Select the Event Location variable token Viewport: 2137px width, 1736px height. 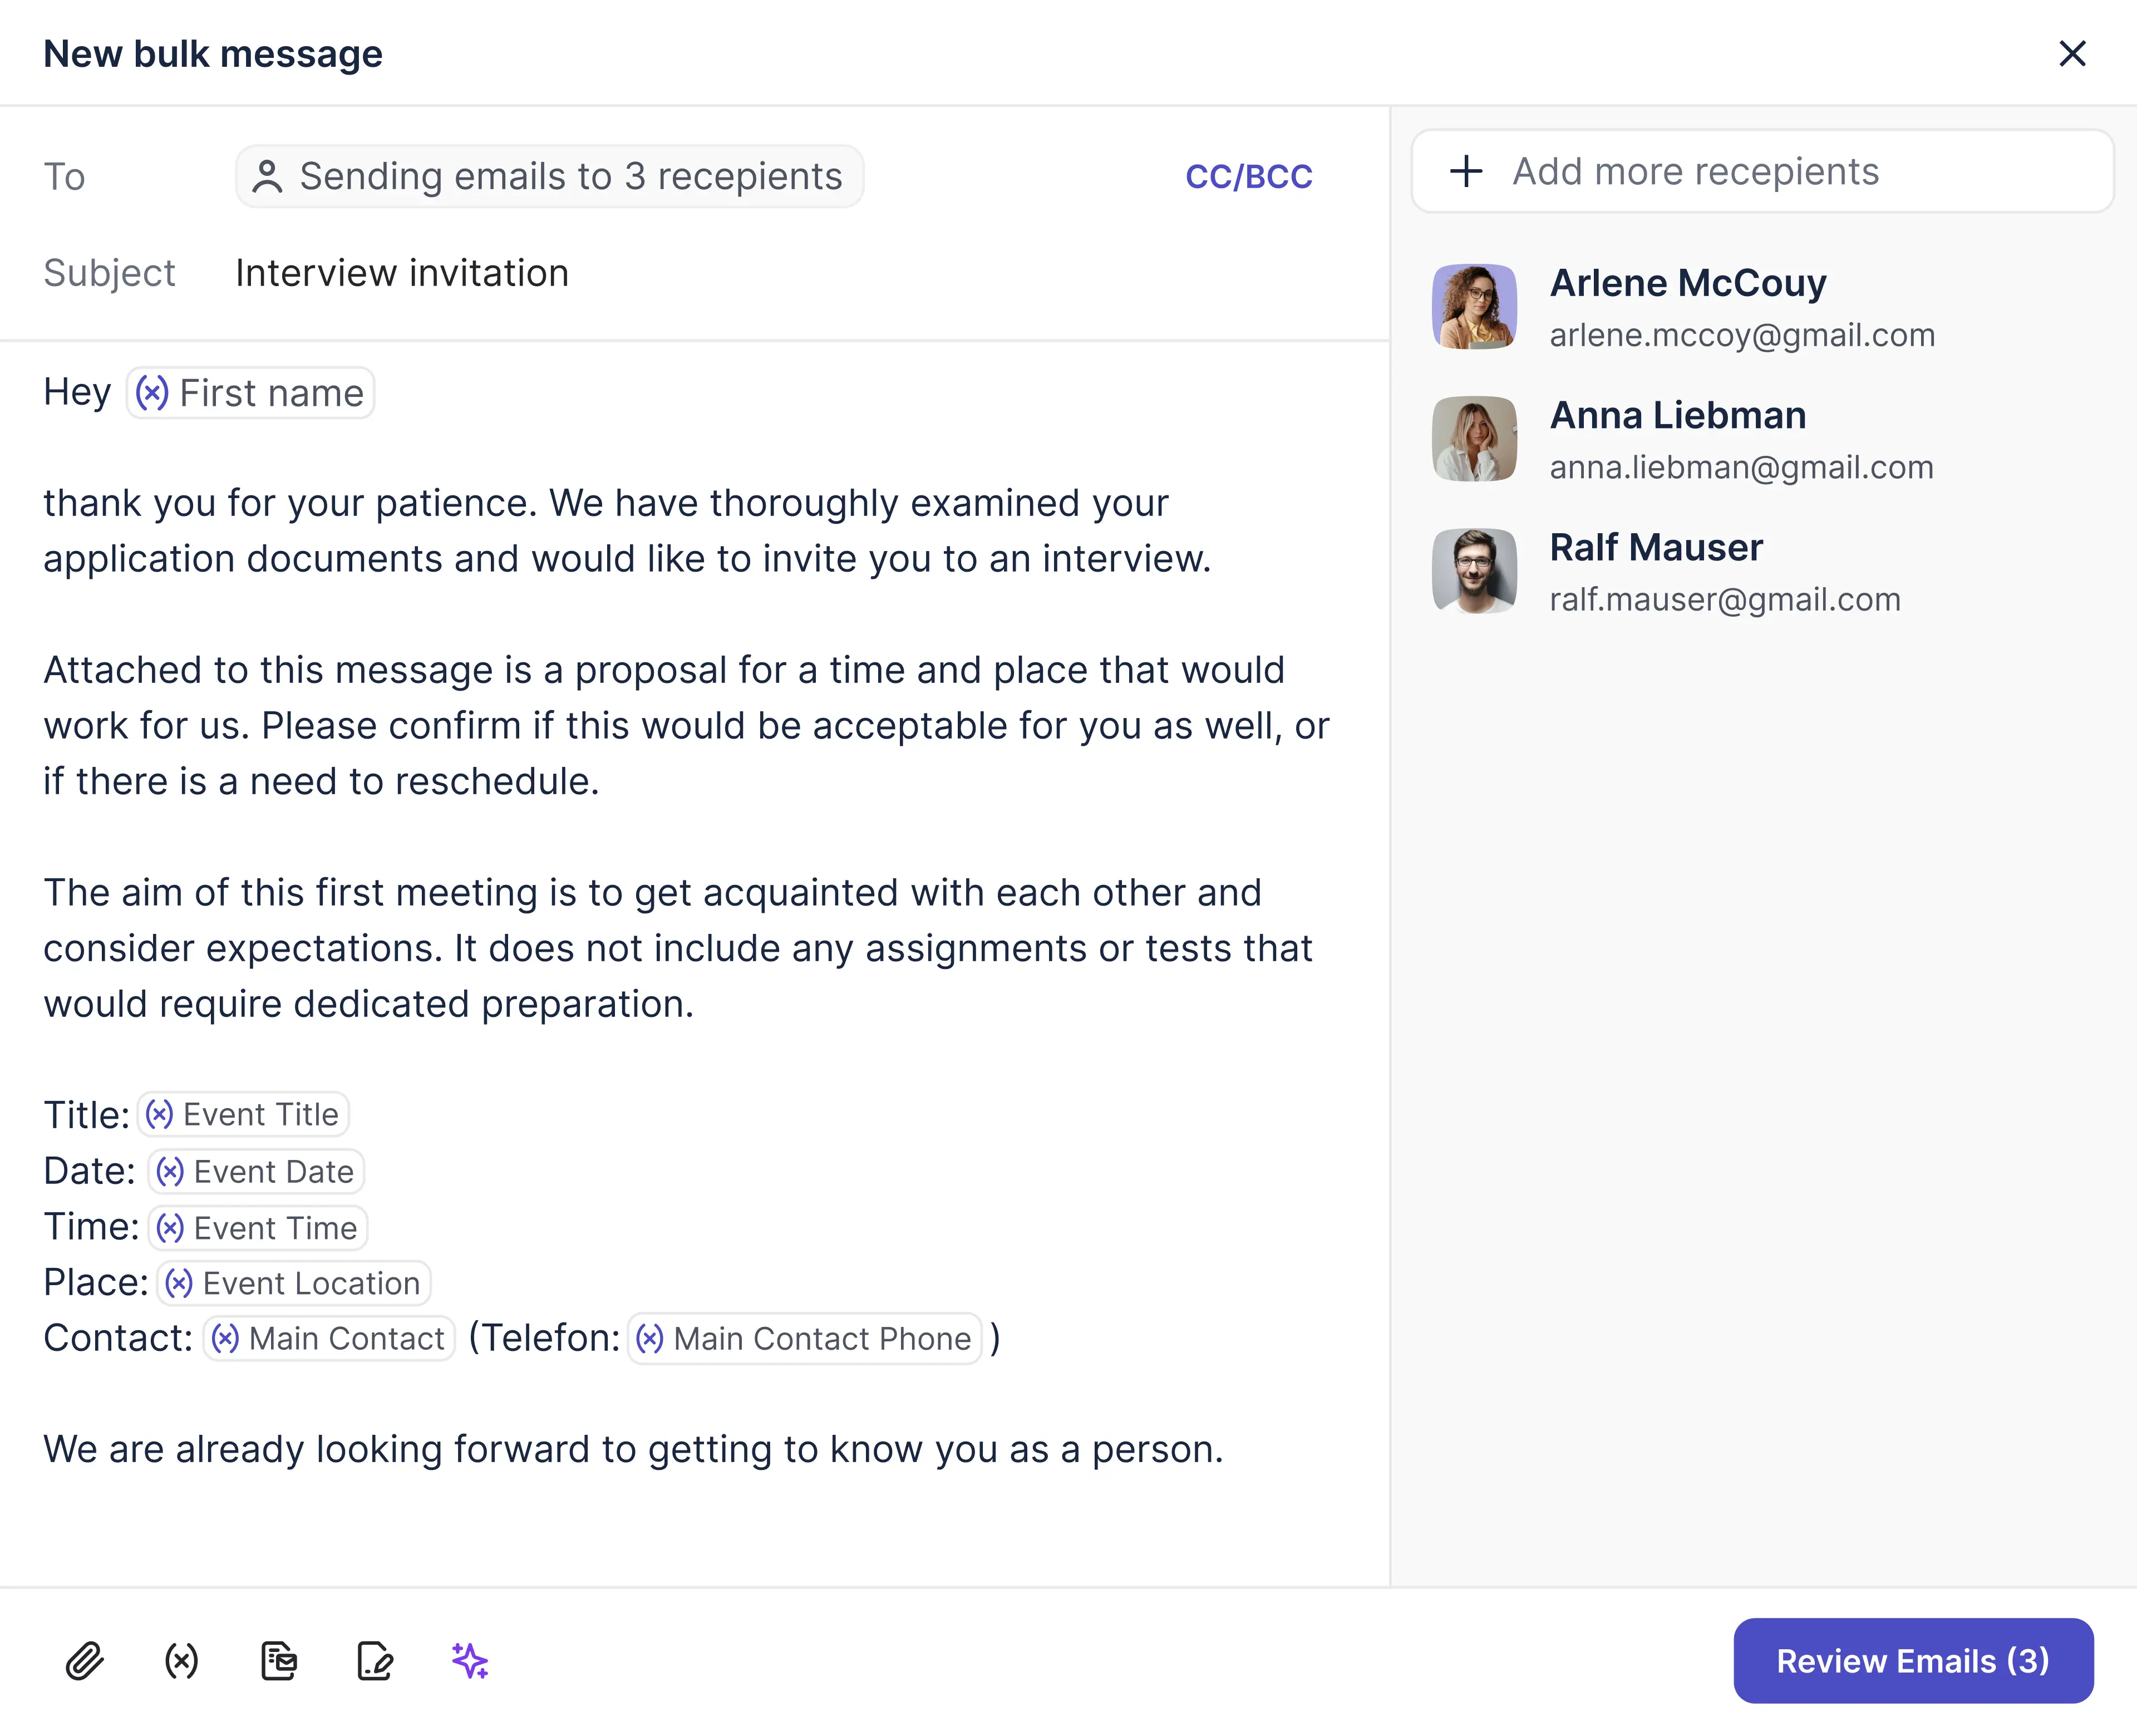294,1283
